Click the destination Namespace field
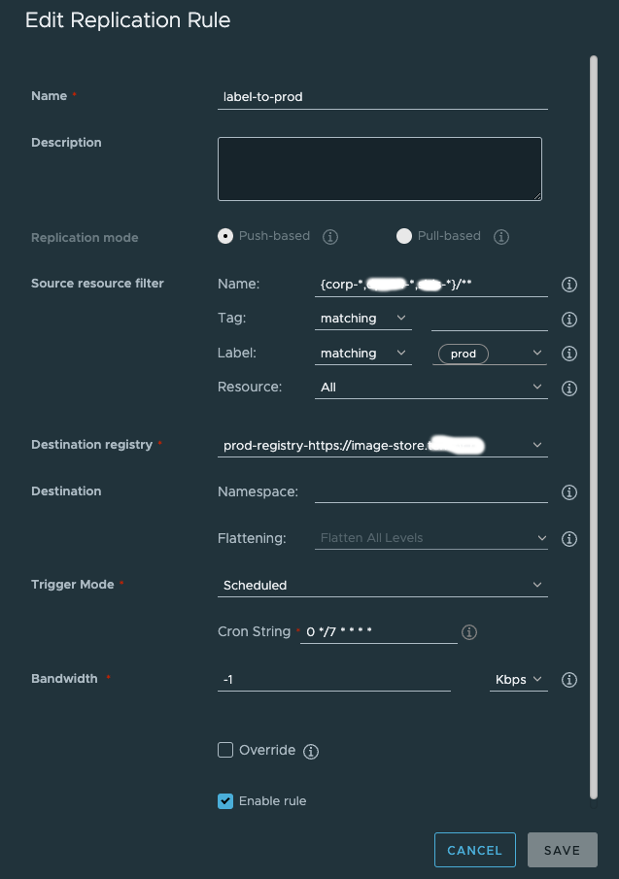This screenshot has width=619, height=879. click(431, 491)
